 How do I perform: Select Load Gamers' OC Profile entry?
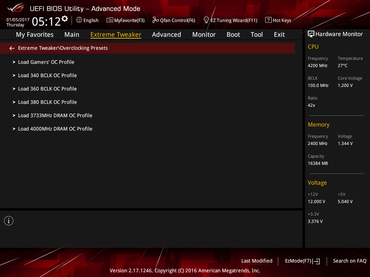[x=46, y=62]
